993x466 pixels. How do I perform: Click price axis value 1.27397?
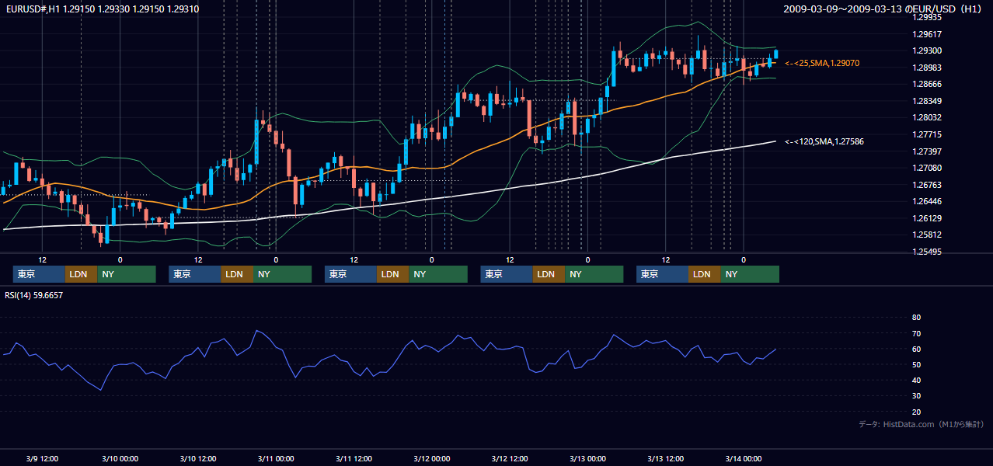click(x=927, y=151)
